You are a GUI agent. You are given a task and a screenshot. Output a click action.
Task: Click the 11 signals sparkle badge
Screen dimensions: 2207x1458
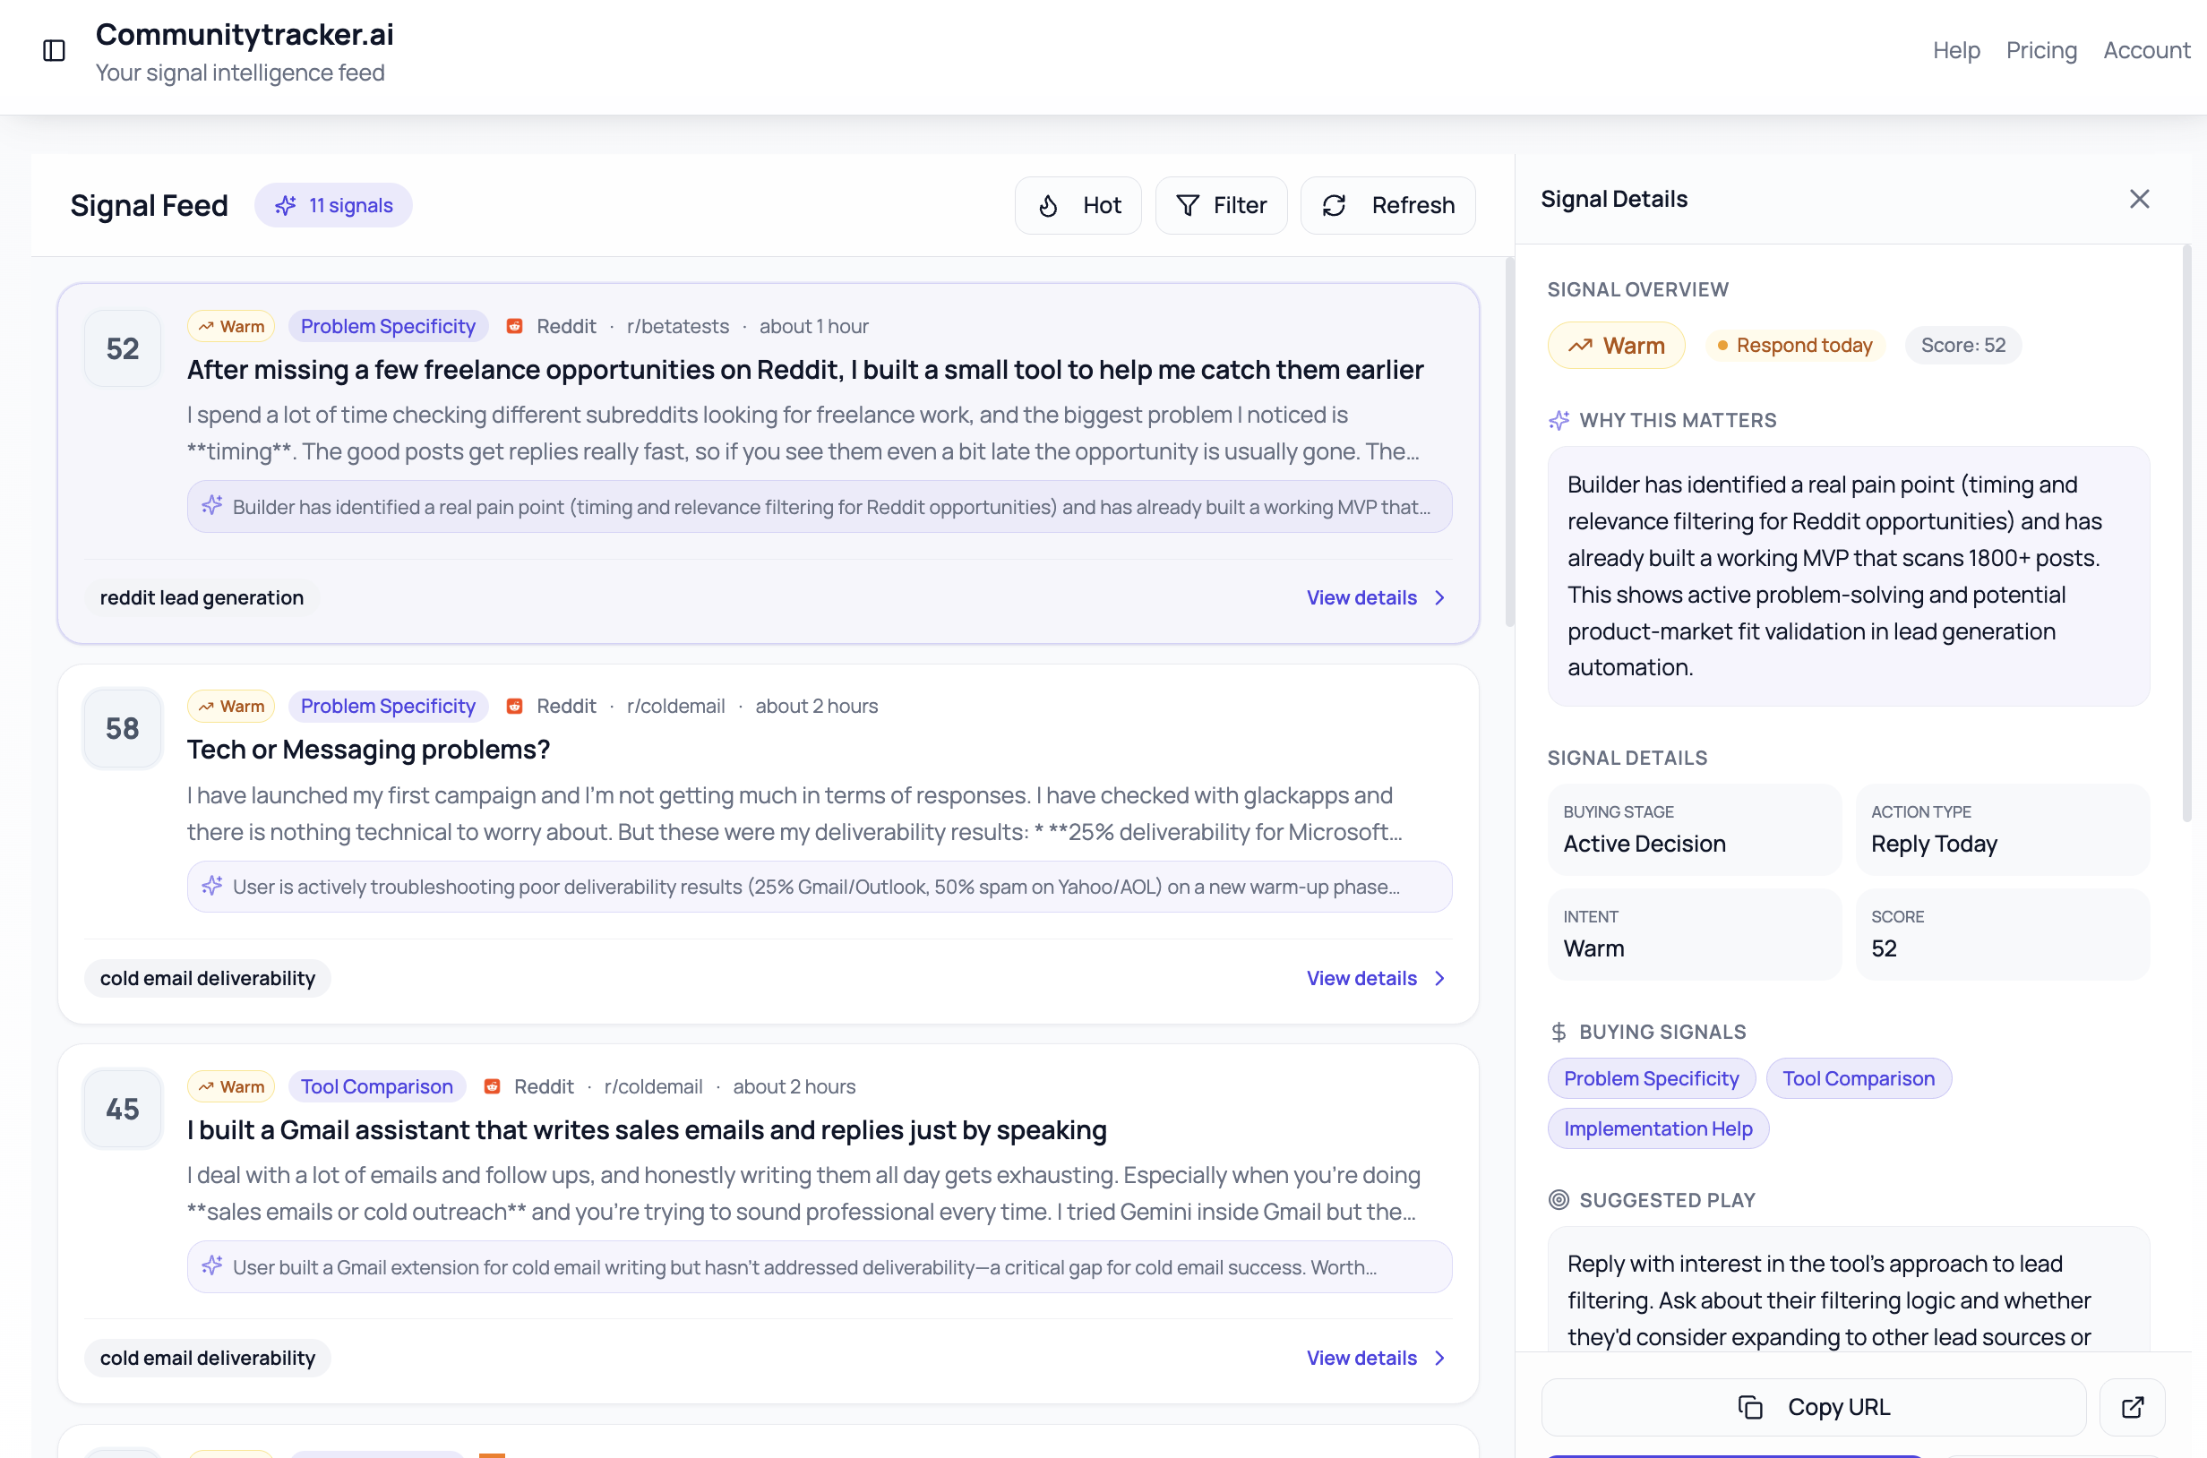(333, 205)
